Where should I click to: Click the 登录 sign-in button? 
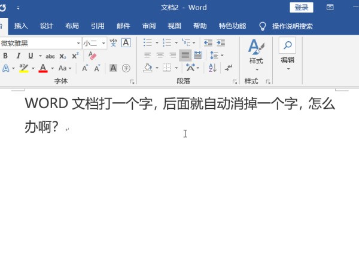pyautogui.click(x=302, y=7)
